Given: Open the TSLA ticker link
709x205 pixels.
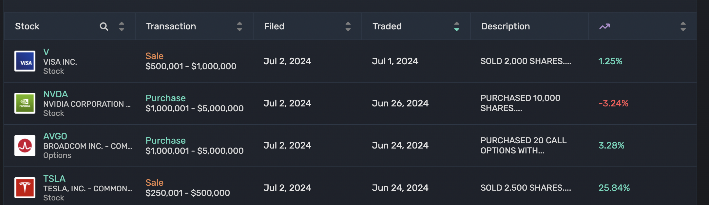Looking at the screenshot, I should click(x=54, y=179).
